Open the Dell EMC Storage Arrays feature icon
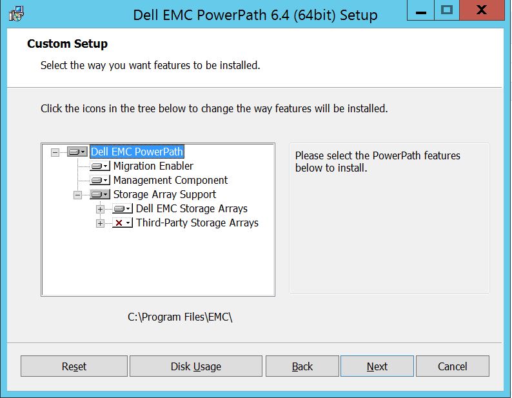The image size is (512, 398). click(x=122, y=209)
